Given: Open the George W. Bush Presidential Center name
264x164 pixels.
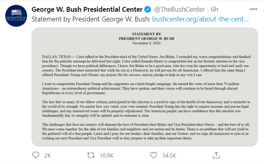Looking at the screenshot, I should [x=87, y=9].
